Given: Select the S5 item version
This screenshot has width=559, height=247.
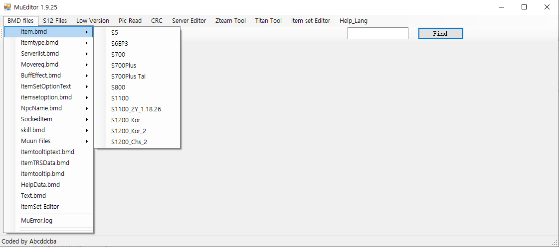Looking at the screenshot, I should coord(137,33).
